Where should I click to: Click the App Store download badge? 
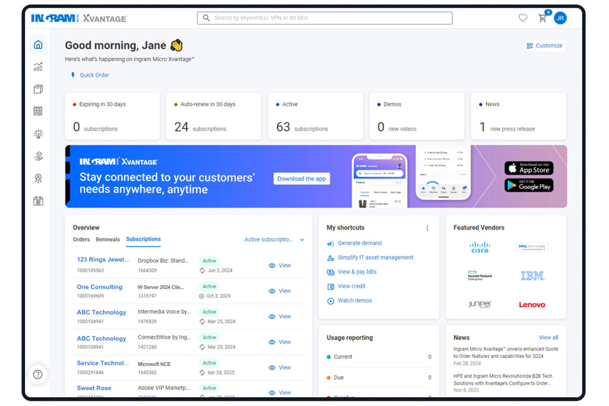tap(529, 168)
